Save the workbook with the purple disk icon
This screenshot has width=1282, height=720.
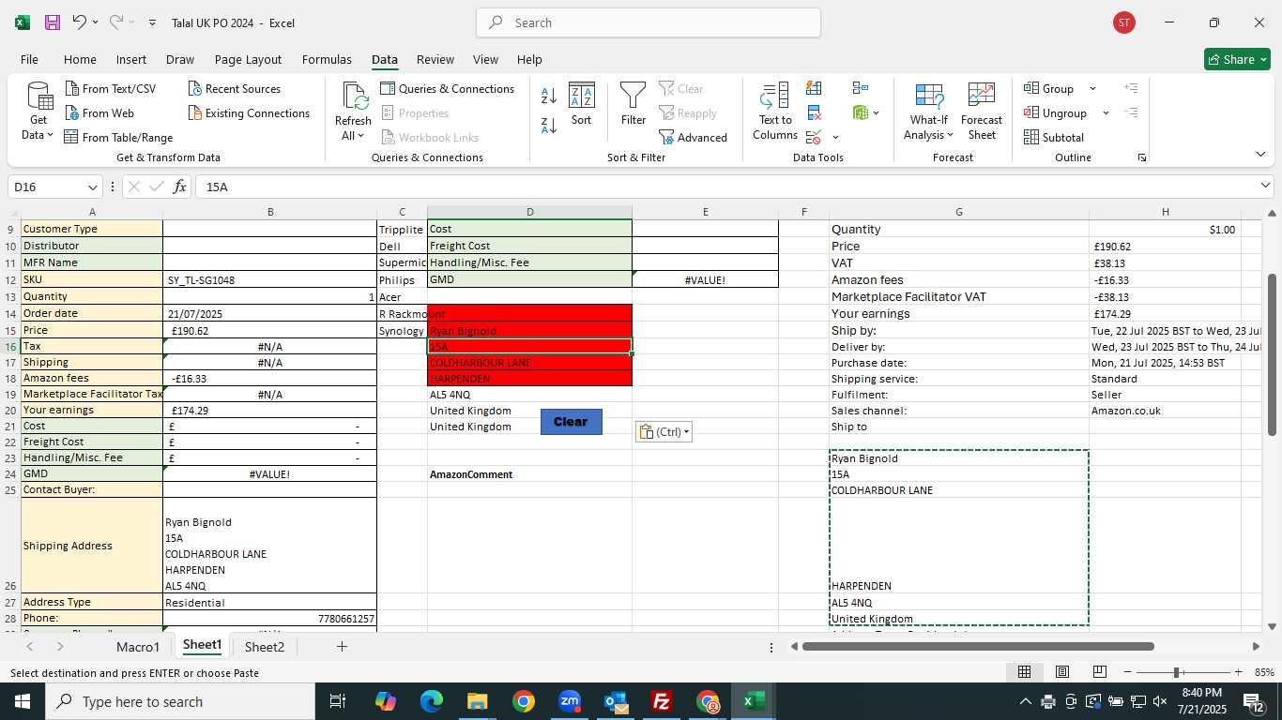point(53,22)
